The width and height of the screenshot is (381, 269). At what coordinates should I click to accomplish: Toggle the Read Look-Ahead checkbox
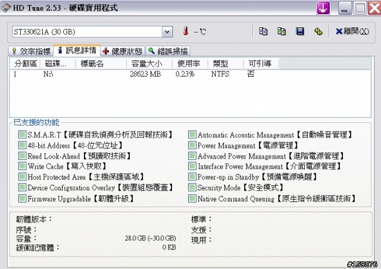pyautogui.click(x=23, y=156)
